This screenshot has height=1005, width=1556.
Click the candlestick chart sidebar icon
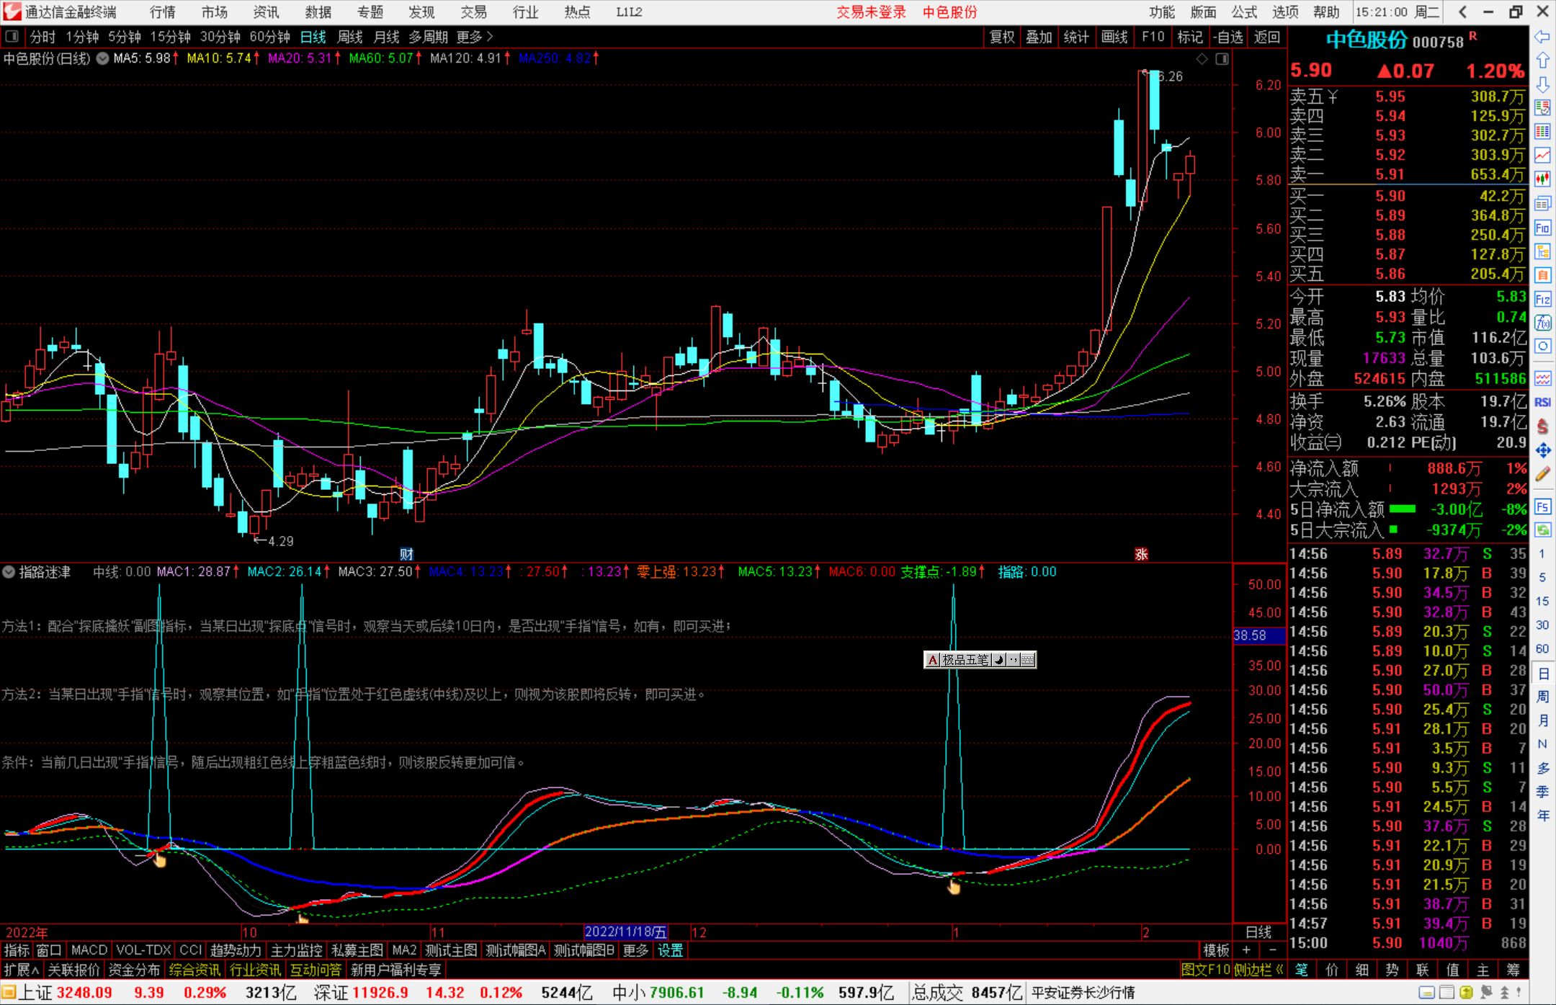pos(1542,179)
